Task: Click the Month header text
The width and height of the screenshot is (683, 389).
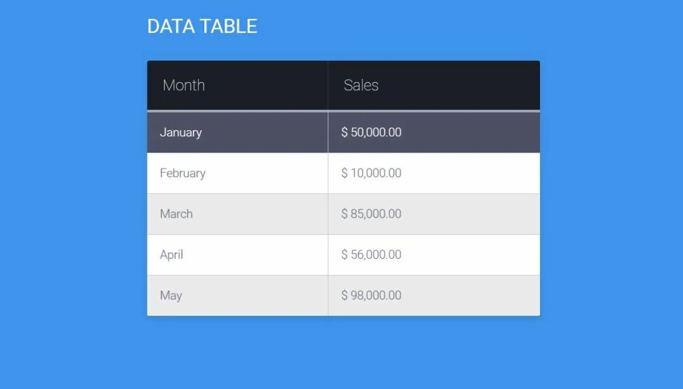Action: click(x=183, y=85)
